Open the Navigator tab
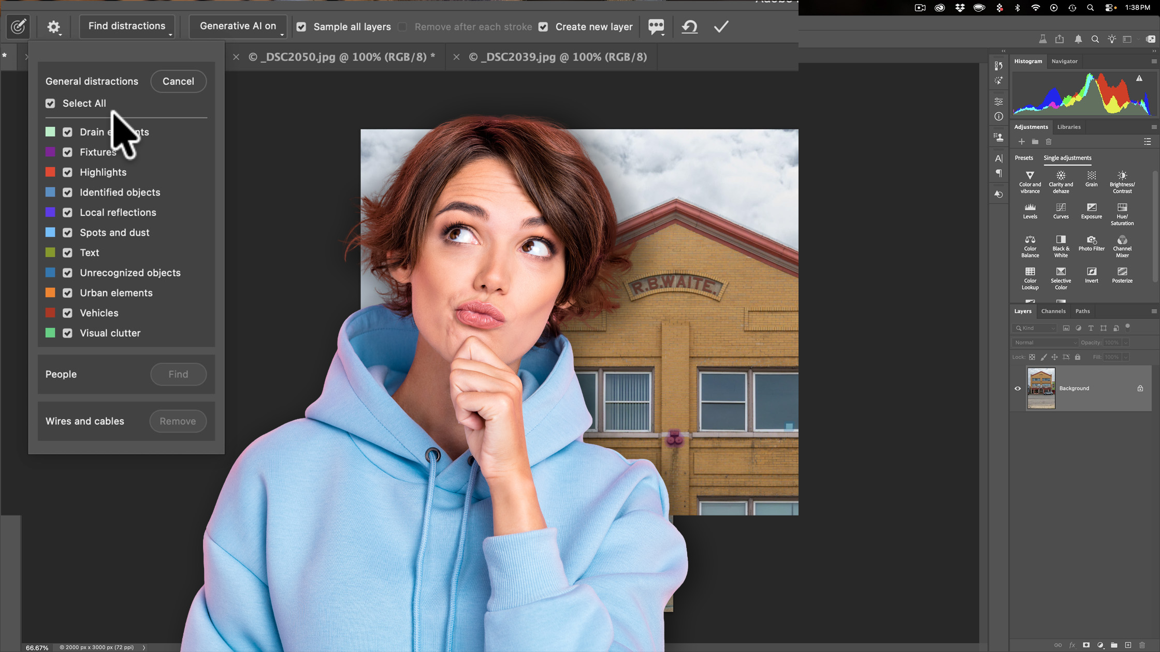 click(1065, 61)
